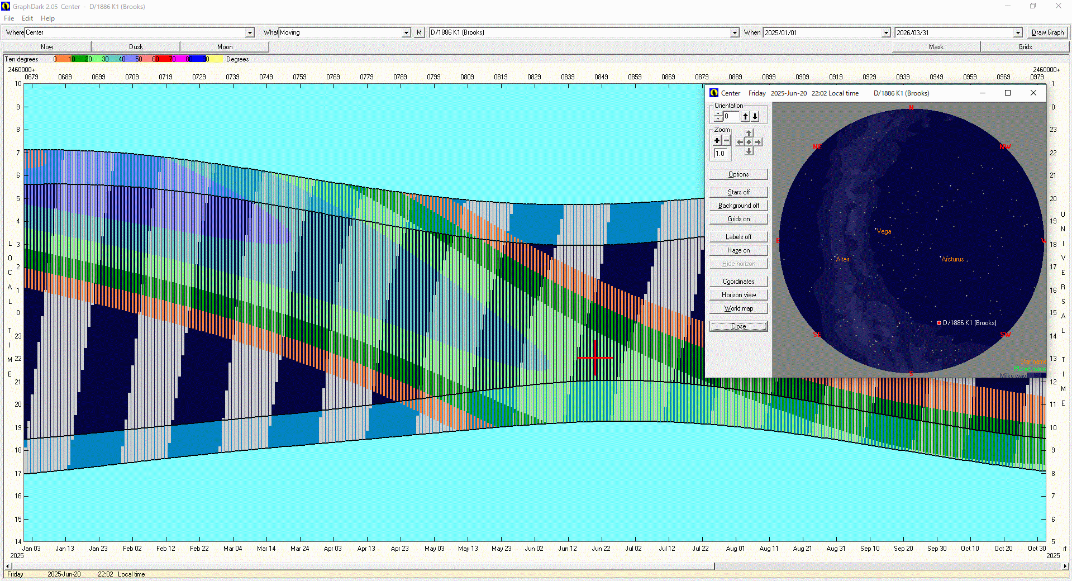The image size is (1072, 581).
Task: Open the File menu
Action: coord(9,18)
